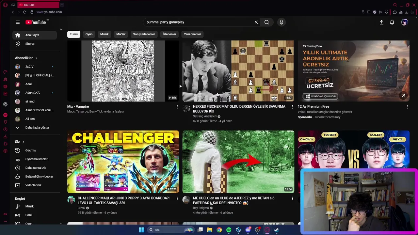Screen dimensions: 418x235
Task: Open Google Chrome from the taskbar
Action: tap(219, 230)
